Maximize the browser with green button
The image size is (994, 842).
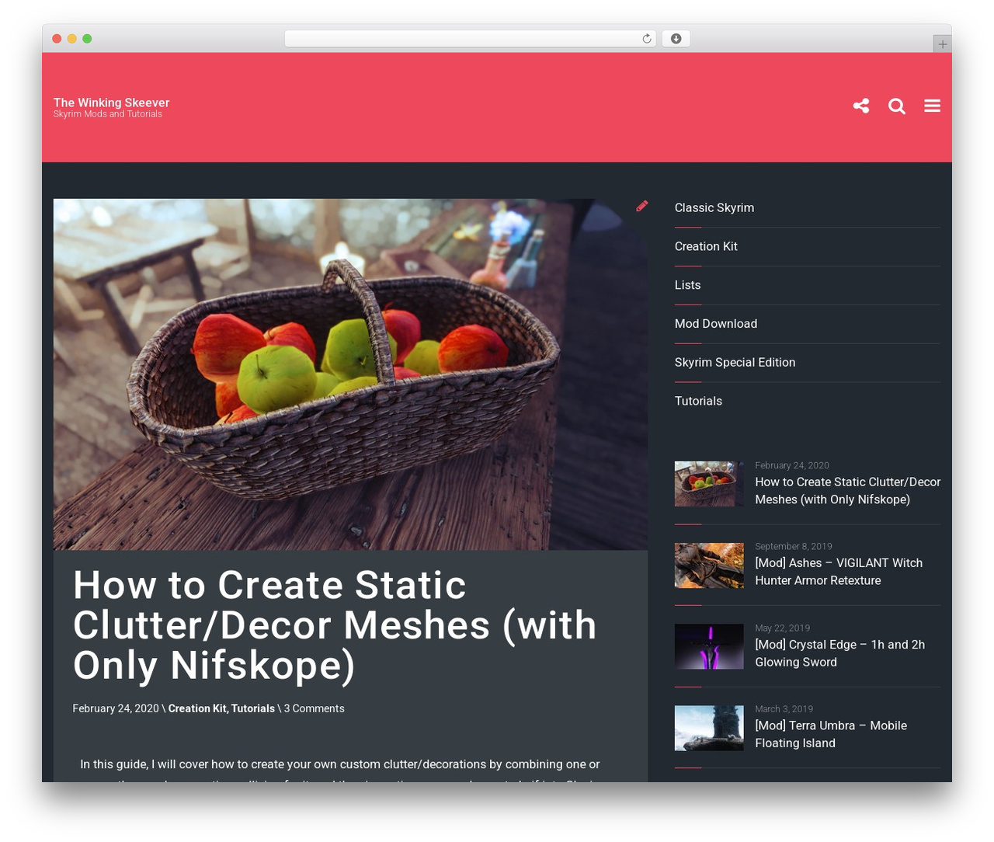point(87,39)
